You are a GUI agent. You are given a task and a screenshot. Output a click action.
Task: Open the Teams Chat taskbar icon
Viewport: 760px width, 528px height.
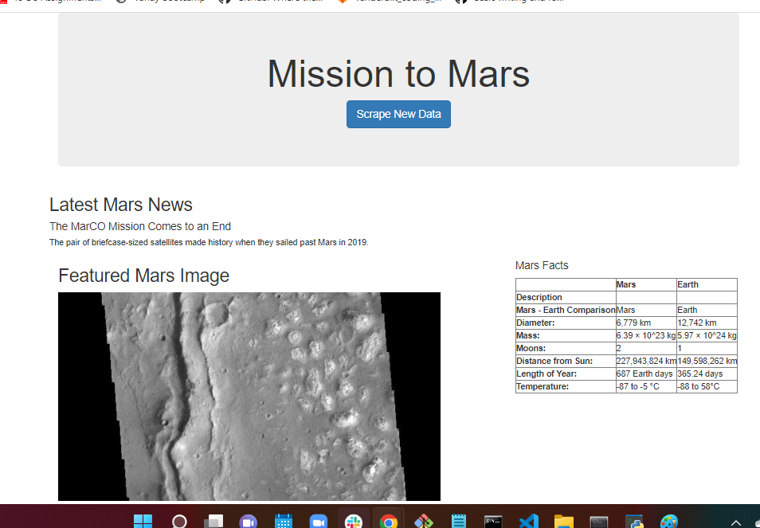pyautogui.click(x=249, y=521)
